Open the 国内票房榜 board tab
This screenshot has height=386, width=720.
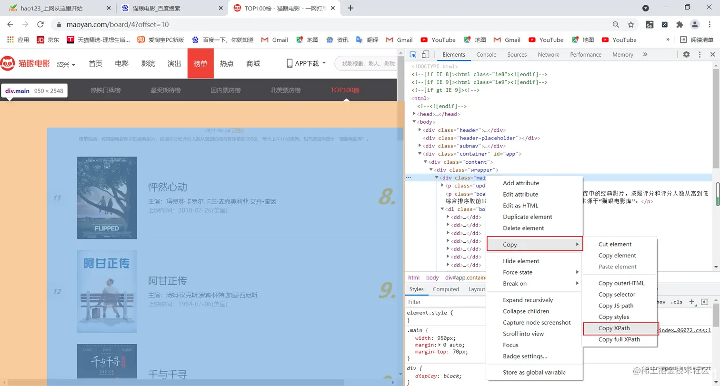coord(226,90)
